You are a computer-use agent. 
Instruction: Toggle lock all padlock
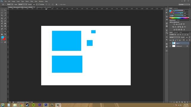[x=180, y=40]
